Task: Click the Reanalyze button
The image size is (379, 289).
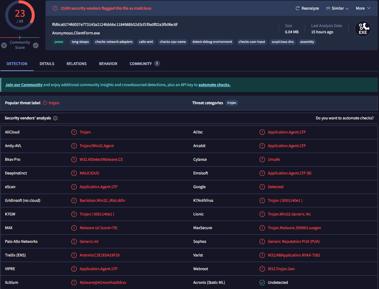Action: 307,8
